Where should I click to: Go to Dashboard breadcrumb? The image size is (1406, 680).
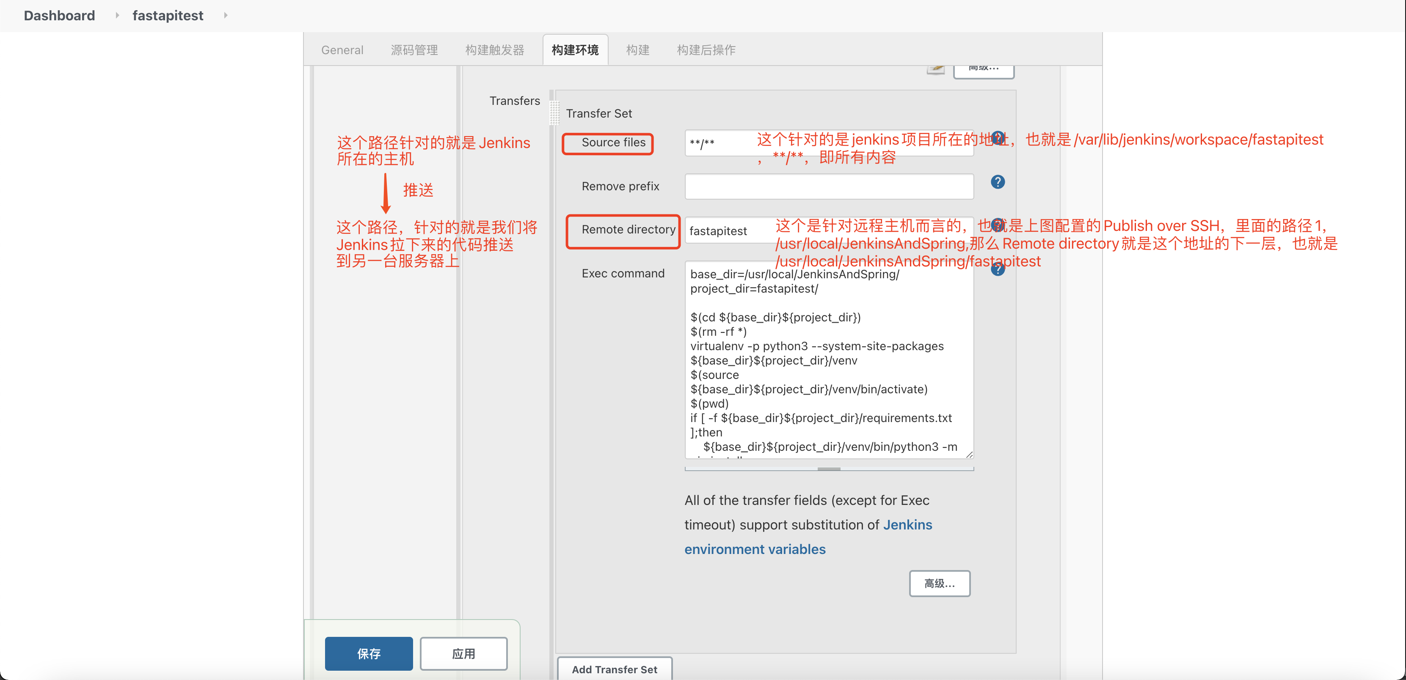click(x=60, y=15)
